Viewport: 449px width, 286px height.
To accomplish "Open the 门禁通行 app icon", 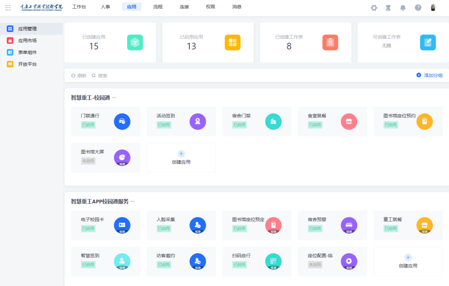I will click(122, 121).
